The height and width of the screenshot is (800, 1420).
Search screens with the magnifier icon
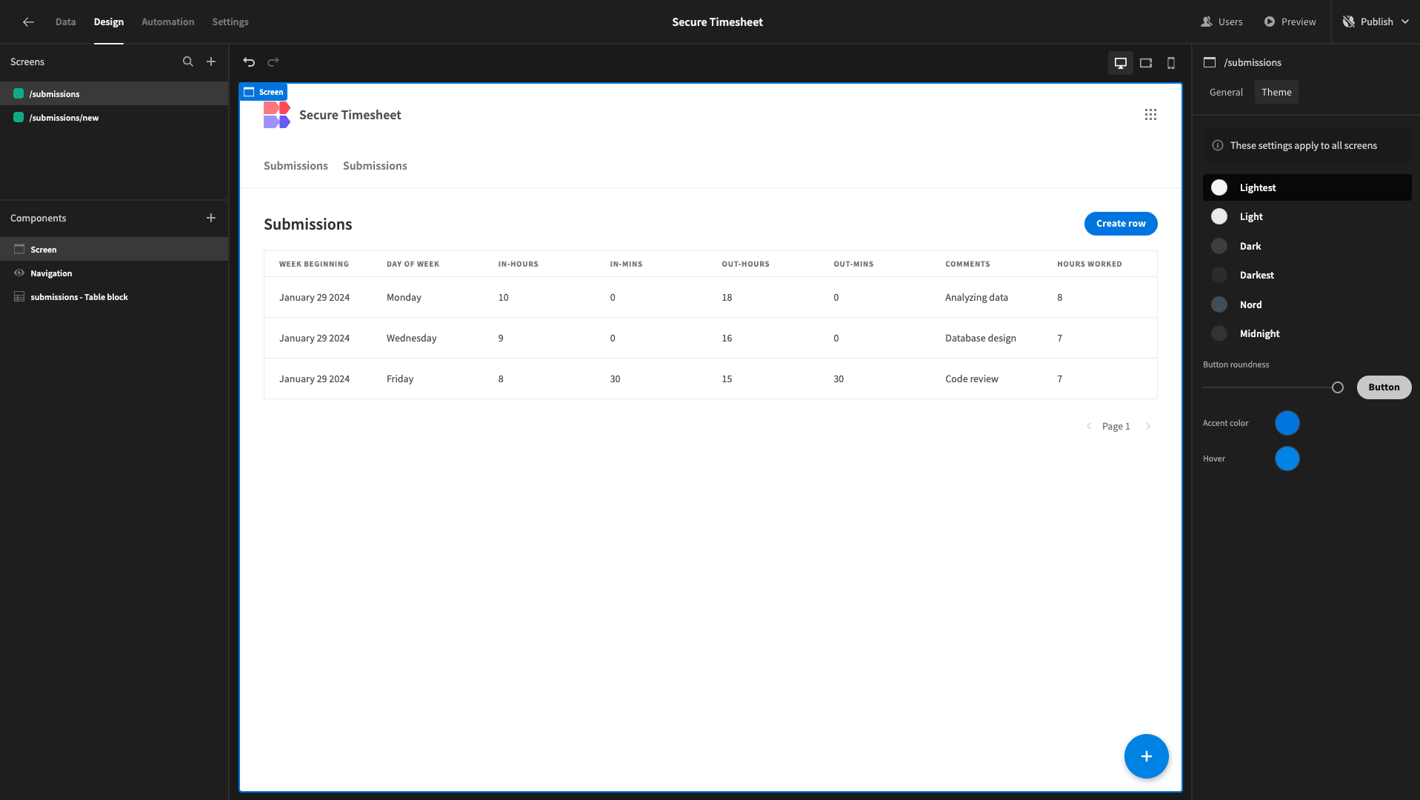tap(188, 62)
